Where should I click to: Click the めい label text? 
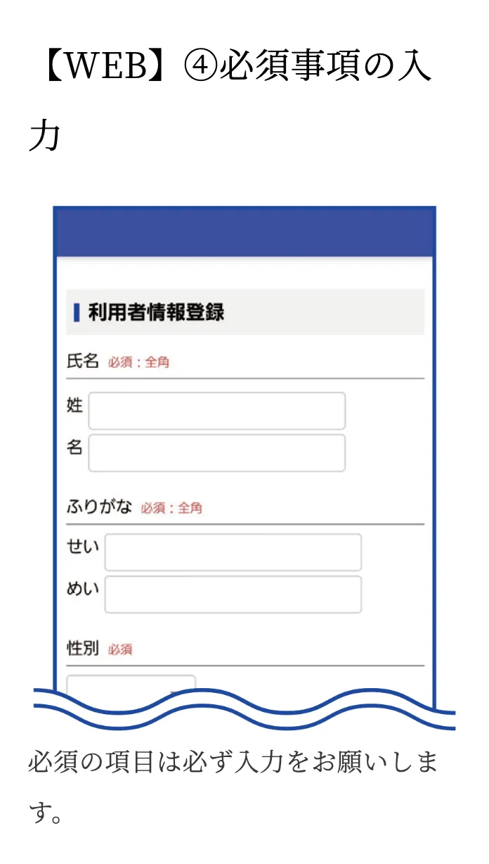(x=83, y=589)
